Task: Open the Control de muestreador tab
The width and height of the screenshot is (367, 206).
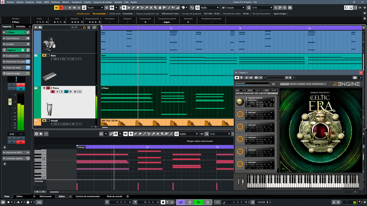Action: click(x=88, y=197)
